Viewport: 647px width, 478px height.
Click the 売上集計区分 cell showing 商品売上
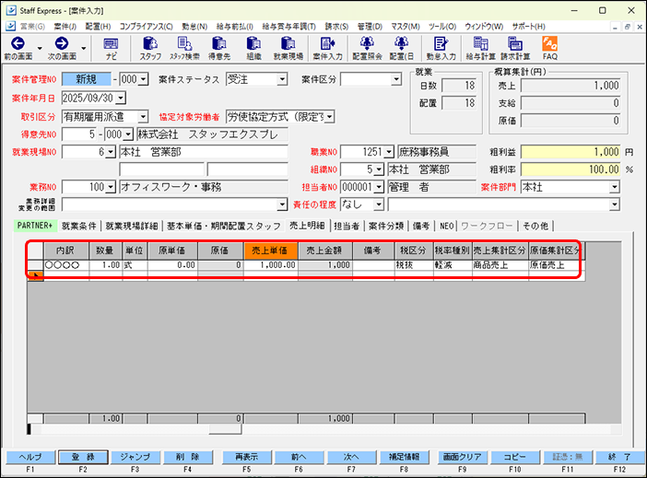point(500,265)
